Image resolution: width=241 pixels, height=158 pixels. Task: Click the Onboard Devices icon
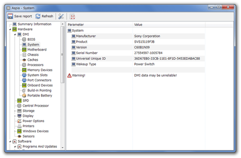coord(24,85)
